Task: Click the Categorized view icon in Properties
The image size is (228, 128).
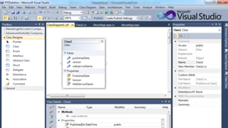Action: [176, 36]
